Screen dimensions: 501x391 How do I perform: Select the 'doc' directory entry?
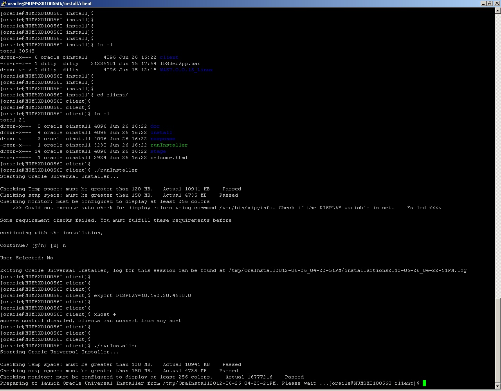coord(155,126)
